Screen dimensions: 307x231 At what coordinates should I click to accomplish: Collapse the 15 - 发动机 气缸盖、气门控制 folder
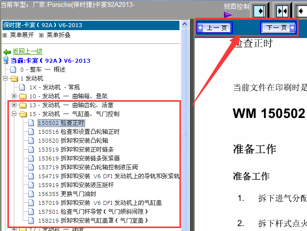tap(14, 114)
